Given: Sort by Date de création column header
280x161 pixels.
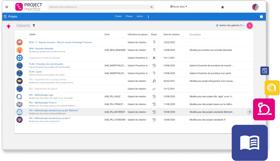Looking at the screenshot, I should (x=172, y=35).
